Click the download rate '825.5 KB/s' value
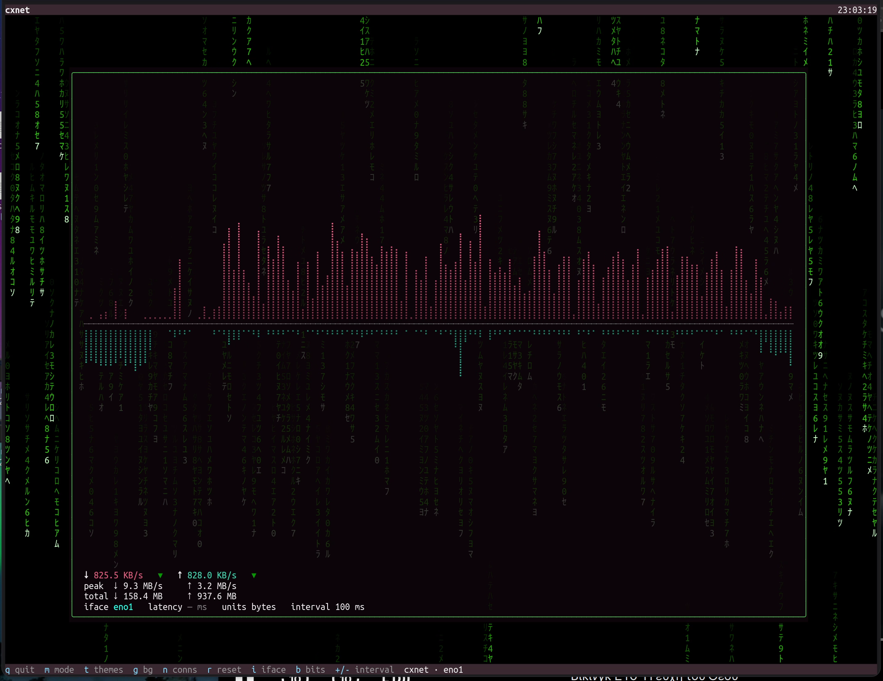883x681 pixels. (118, 575)
